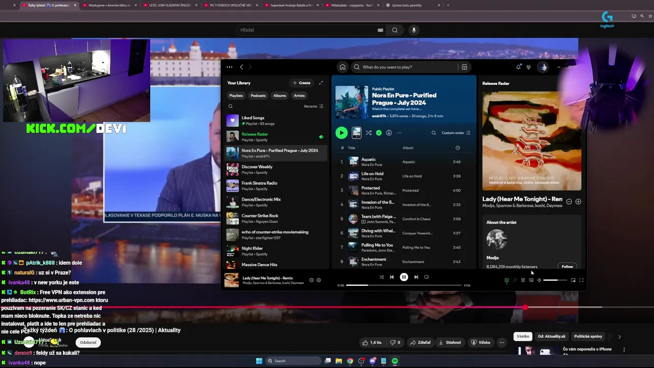Toggle saved-to-library green checkmark

379,133
